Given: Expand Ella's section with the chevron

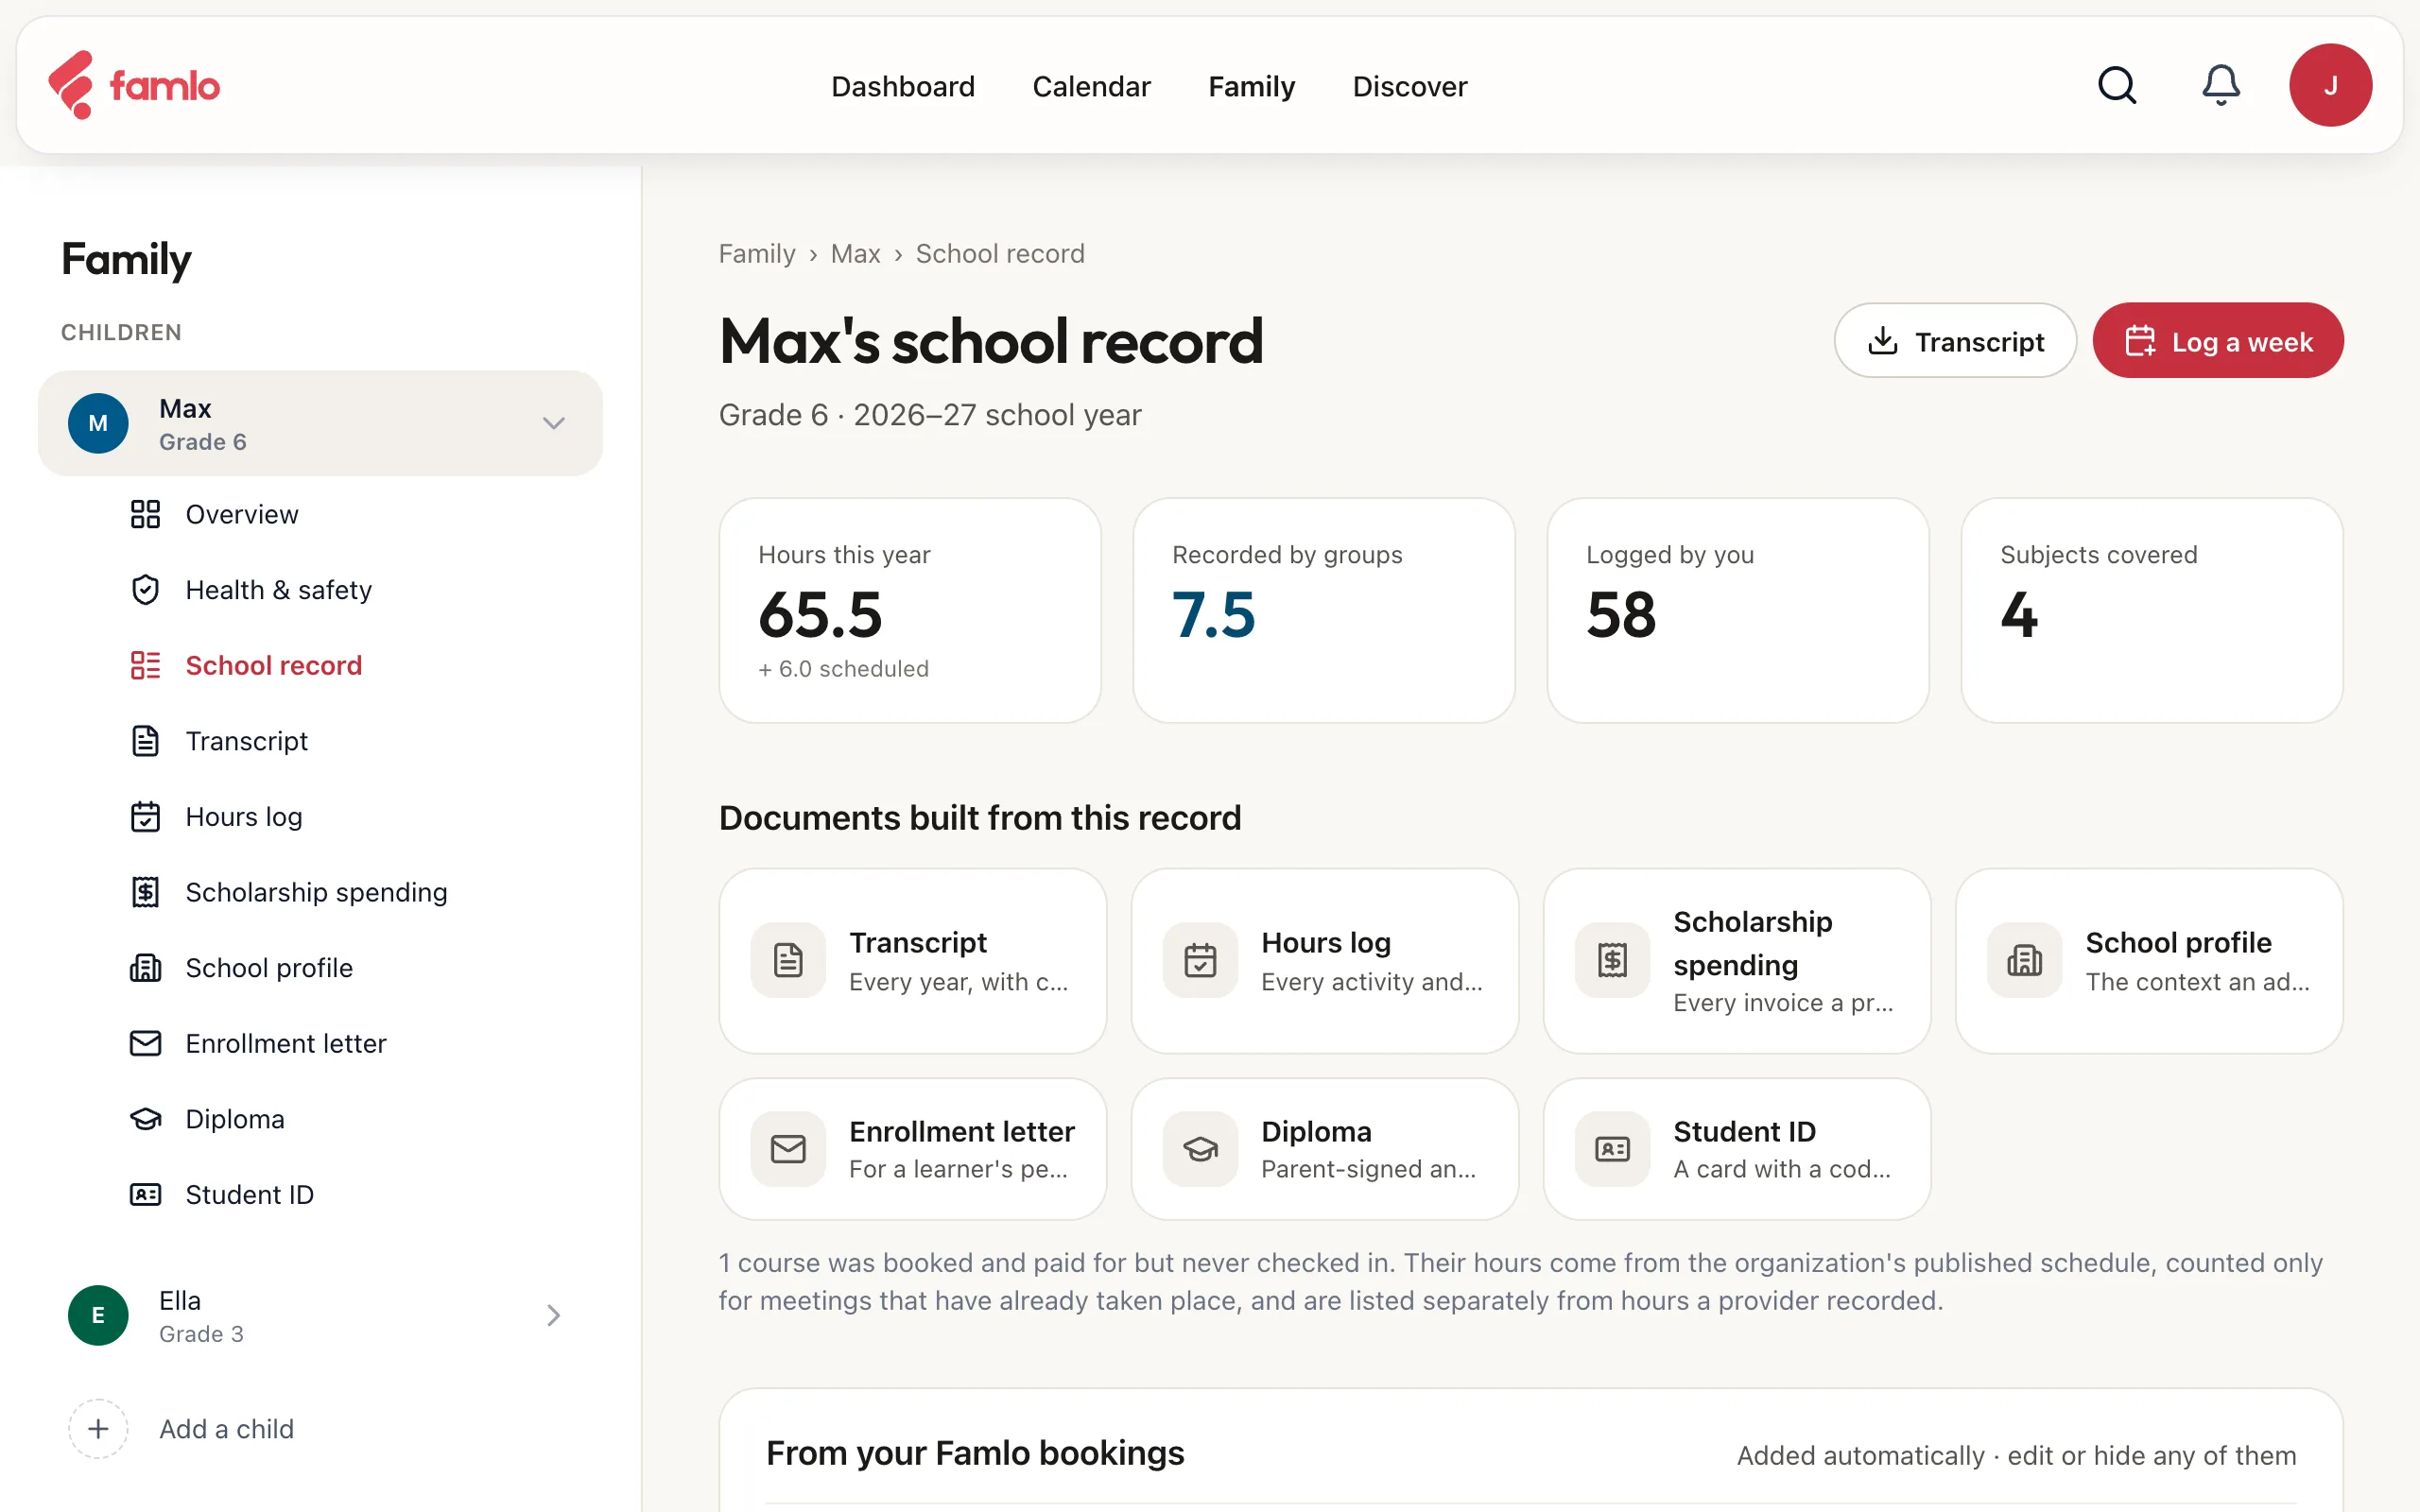Looking at the screenshot, I should [553, 1315].
